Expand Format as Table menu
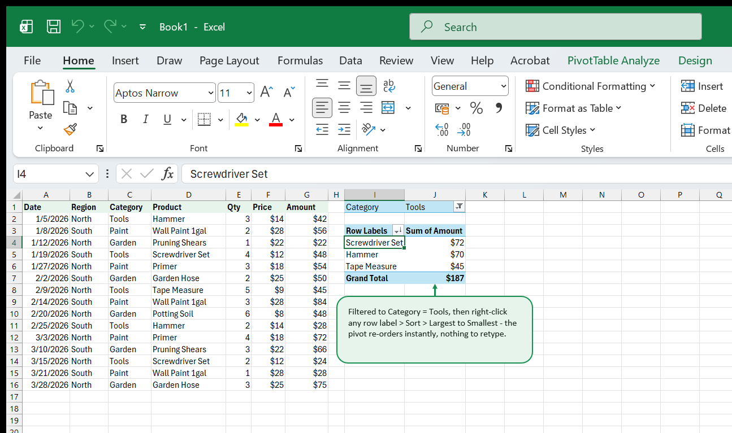This screenshot has height=433, width=732. click(x=573, y=108)
